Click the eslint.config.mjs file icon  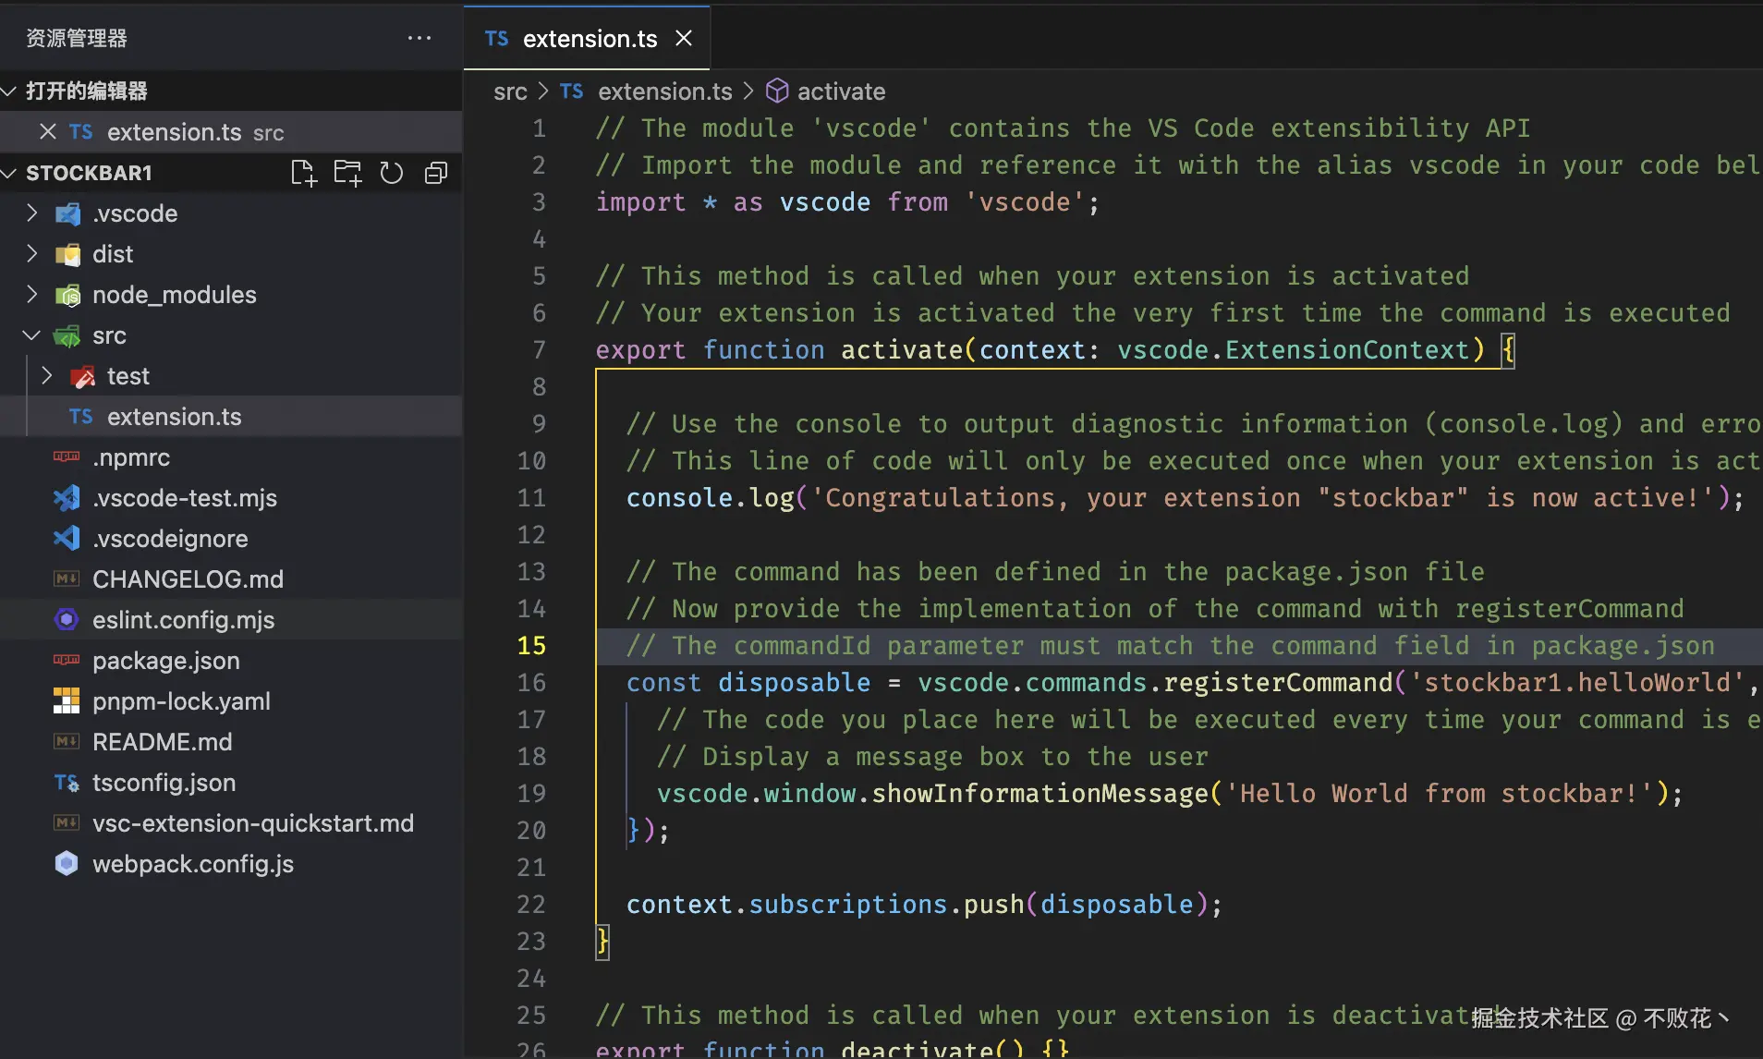pyautogui.click(x=67, y=620)
